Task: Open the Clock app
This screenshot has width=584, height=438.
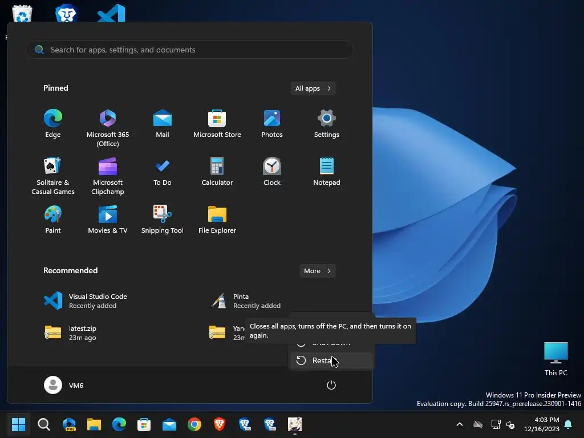Action: 272,172
